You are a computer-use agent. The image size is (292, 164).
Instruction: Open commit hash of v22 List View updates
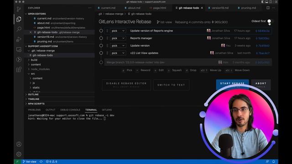(263, 53)
